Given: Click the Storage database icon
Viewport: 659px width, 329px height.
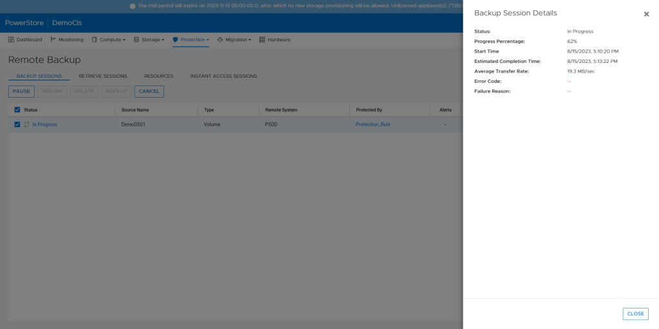Looking at the screenshot, I should click(x=136, y=40).
